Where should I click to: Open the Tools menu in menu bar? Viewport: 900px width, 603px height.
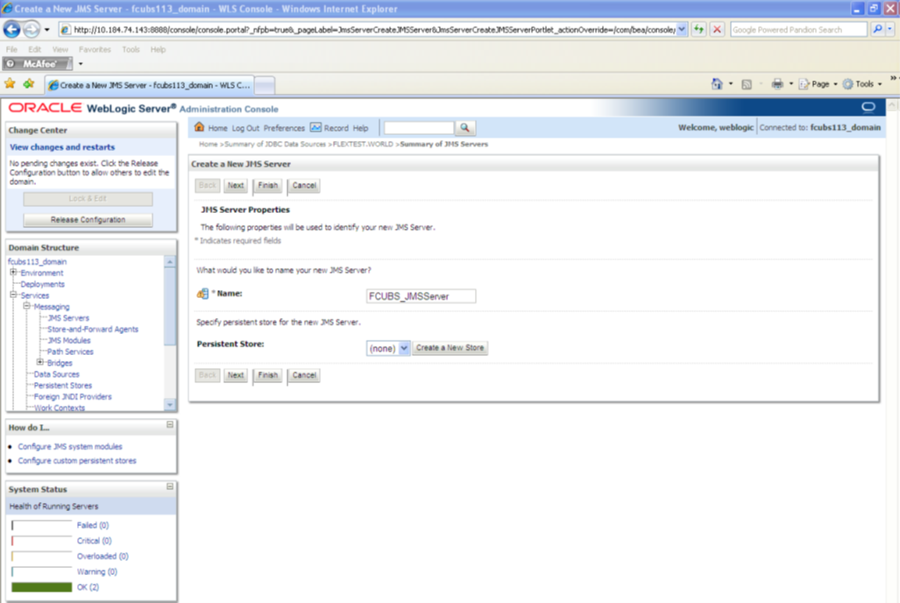[131, 49]
